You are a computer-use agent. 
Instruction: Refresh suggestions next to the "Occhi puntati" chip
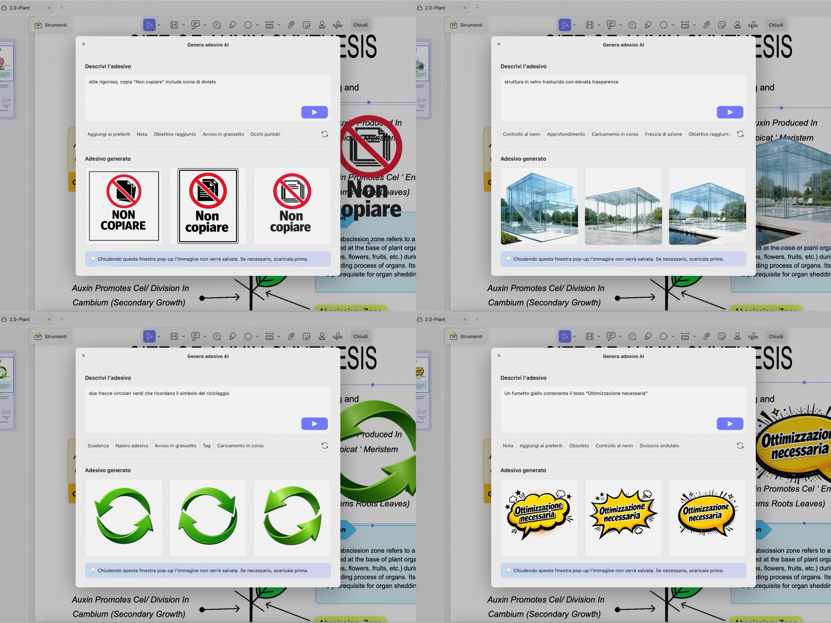click(325, 134)
